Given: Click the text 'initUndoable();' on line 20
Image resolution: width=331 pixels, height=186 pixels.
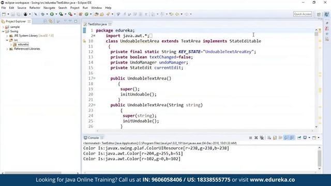Looking at the screenshot, I should coord(139,94).
